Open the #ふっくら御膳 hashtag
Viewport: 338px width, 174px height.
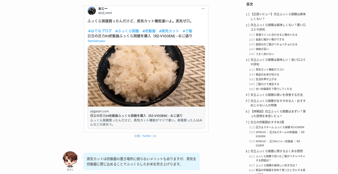point(127,31)
